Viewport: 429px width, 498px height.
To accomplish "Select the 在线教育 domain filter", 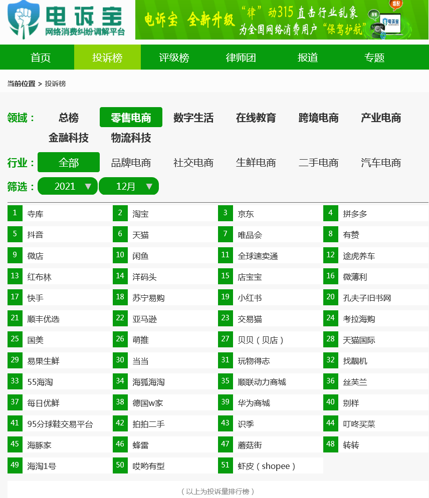I will [256, 118].
